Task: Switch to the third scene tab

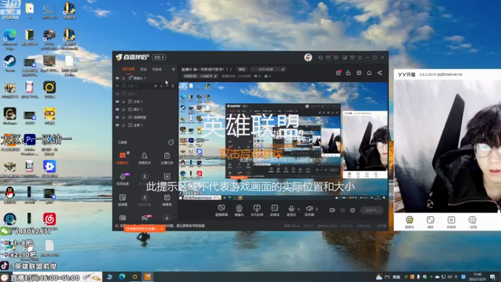Action: pos(157,70)
